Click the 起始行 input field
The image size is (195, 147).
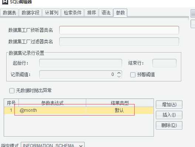click(x=81, y=63)
